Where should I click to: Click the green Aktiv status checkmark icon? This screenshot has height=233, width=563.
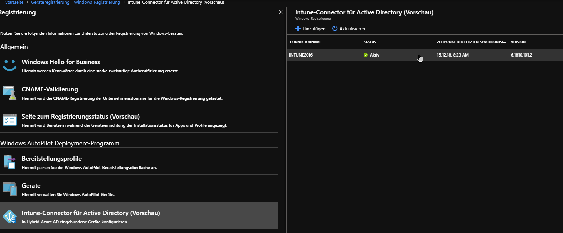366,55
